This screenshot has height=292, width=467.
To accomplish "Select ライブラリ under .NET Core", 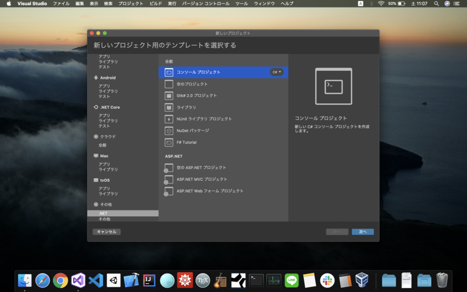I will tap(108, 121).
